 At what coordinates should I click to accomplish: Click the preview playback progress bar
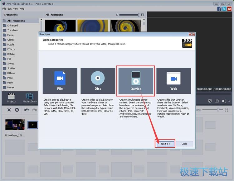pos(213,94)
